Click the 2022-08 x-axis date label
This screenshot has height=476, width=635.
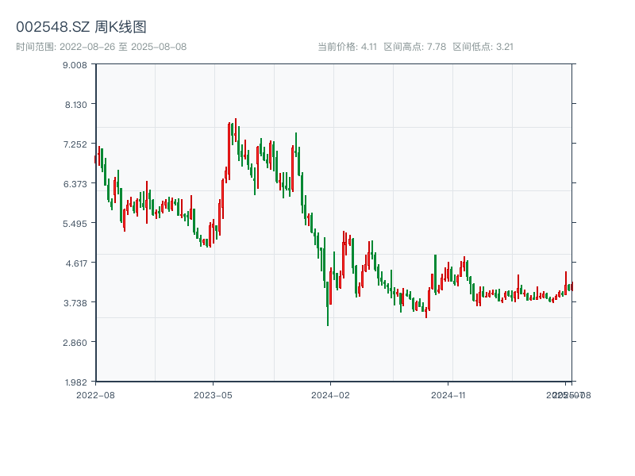point(95,394)
